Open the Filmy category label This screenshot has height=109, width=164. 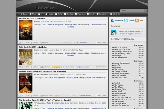[34, 14]
